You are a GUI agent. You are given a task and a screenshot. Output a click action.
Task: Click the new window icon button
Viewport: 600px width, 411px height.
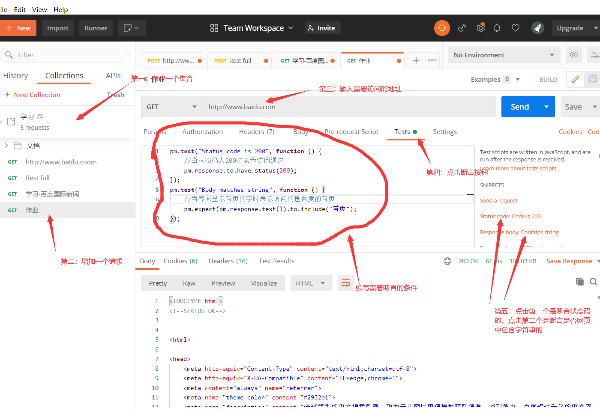click(x=132, y=28)
